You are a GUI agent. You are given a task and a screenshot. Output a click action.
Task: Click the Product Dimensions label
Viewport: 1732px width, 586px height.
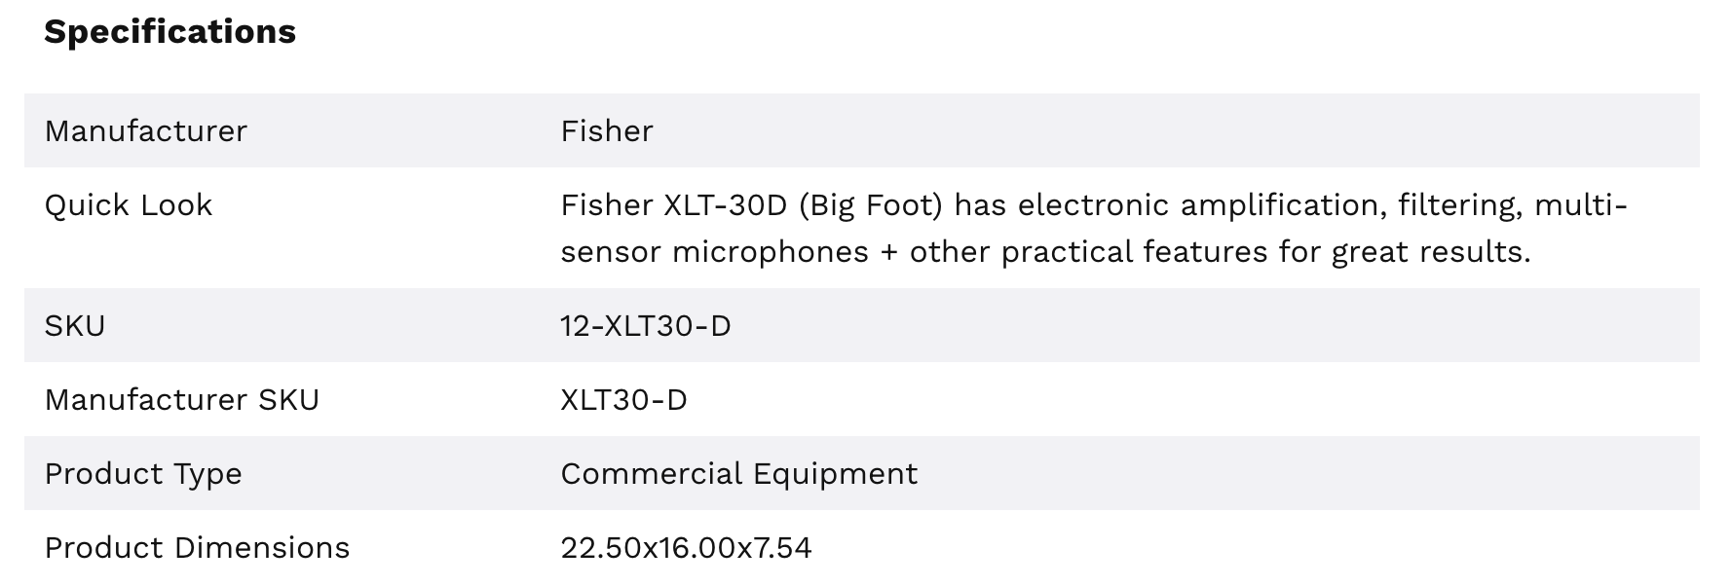click(x=197, y=548)
